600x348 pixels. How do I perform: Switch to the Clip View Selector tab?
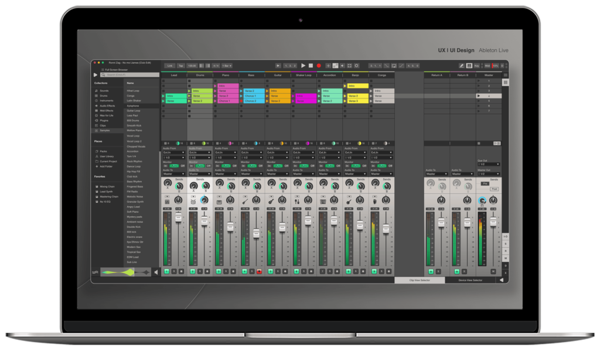pos(421,280)
